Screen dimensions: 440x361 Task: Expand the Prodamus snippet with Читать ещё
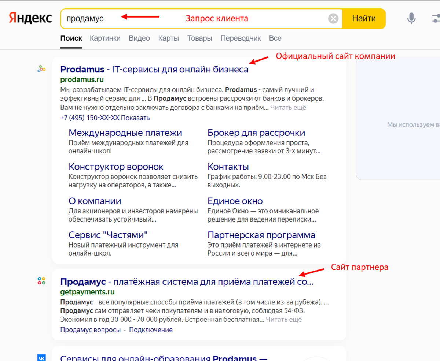(288, 108)
